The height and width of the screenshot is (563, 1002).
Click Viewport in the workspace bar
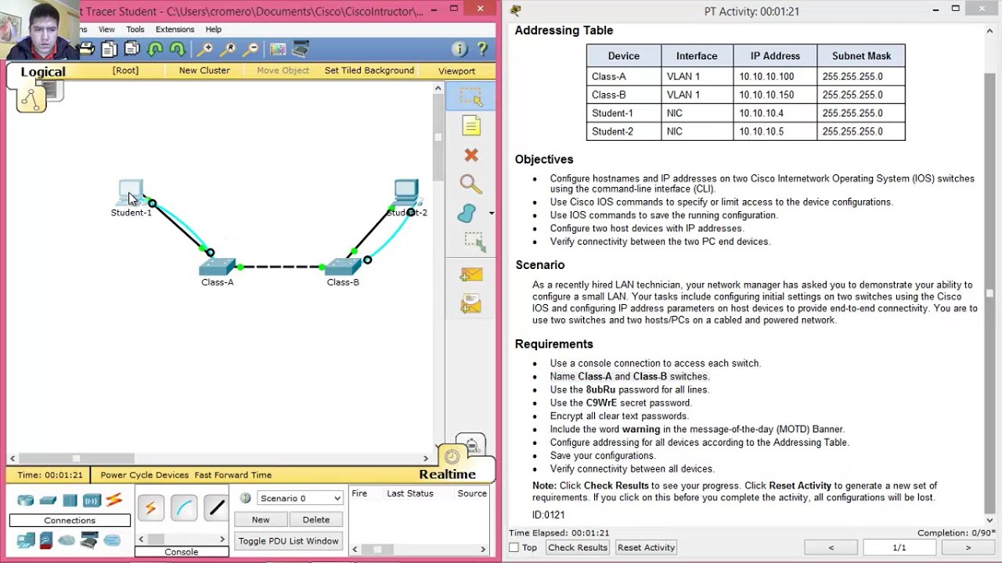(x=456, y=70)
